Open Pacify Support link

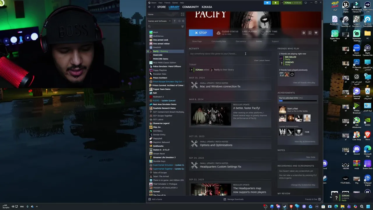click(275, 41)
